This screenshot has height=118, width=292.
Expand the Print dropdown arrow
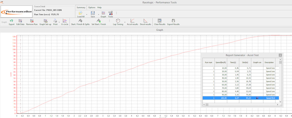[59, 22]
